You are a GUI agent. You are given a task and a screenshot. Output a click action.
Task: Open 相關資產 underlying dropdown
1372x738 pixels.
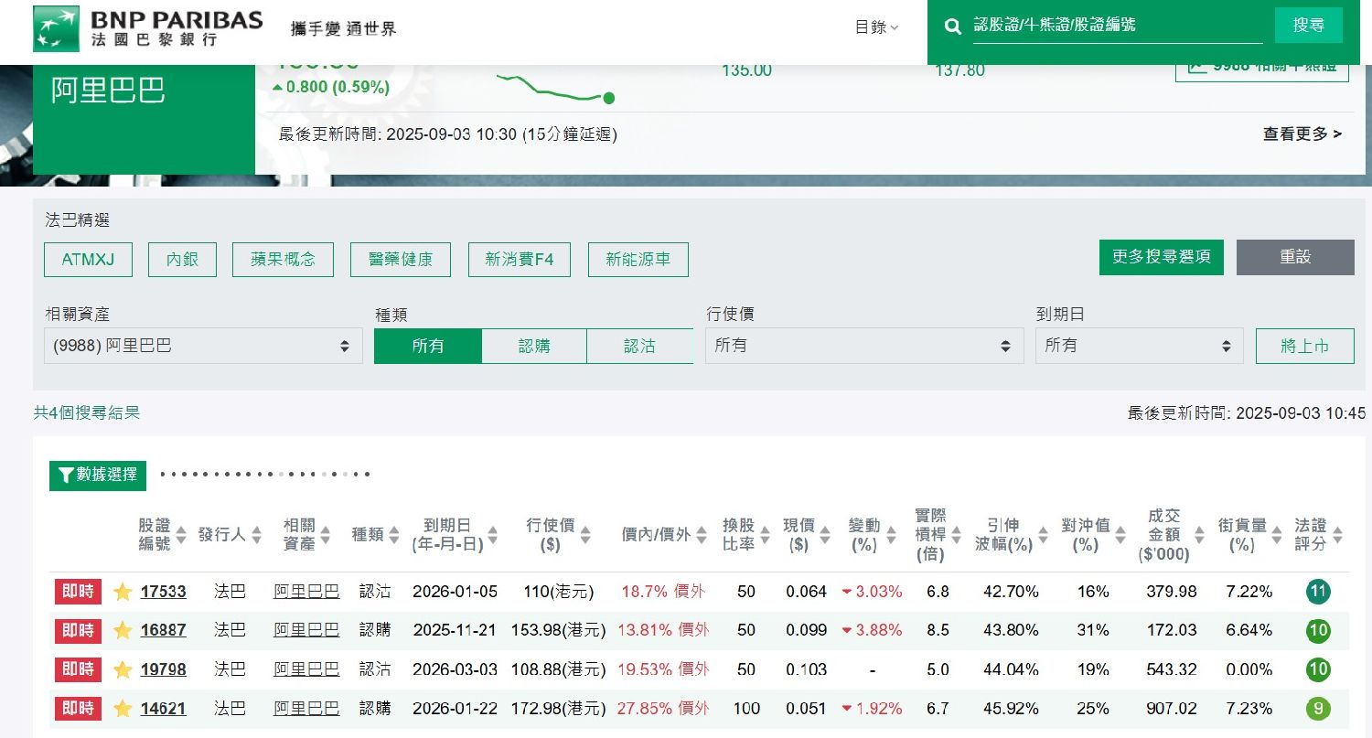click(203, 346)
